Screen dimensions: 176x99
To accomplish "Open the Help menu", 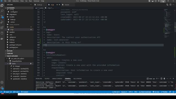I will 42,1.
